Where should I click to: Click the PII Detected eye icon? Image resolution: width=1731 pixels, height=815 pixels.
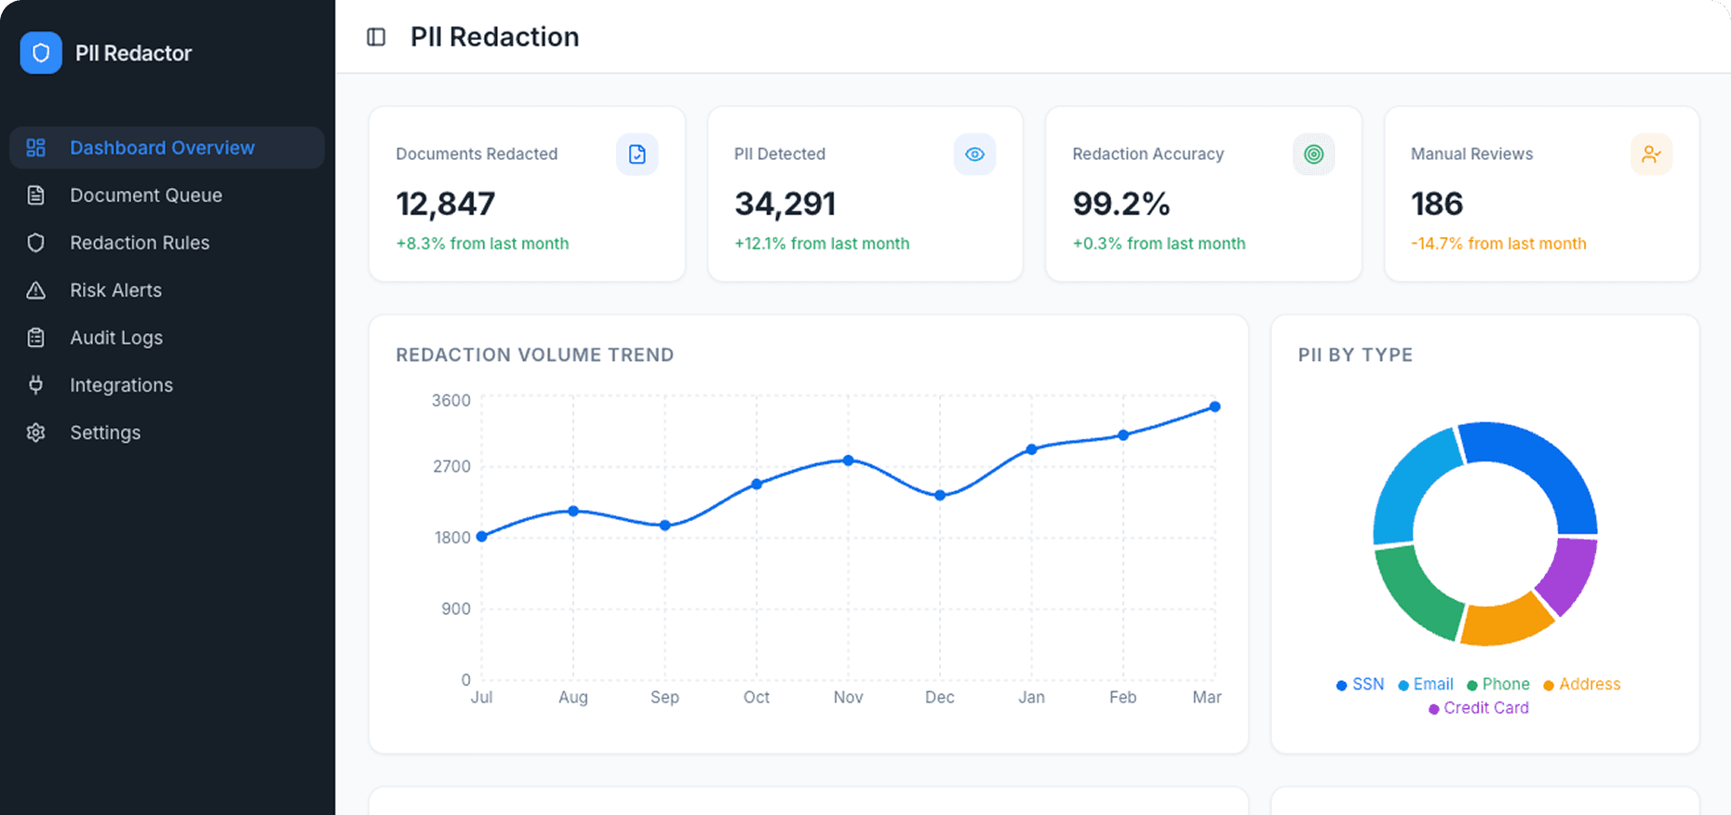pos(974,154)
